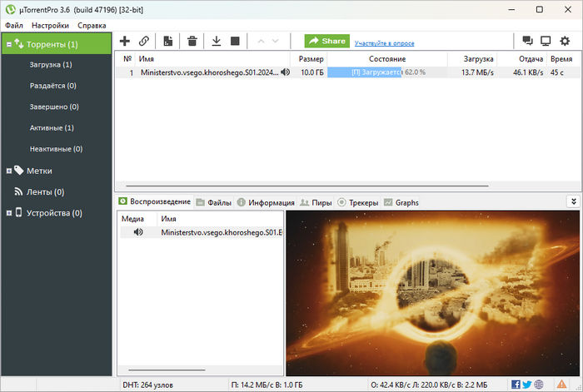The image size is (583, 392).
Task: Select Загрузка (1) in sidebar
Action: tap(51, 65)
